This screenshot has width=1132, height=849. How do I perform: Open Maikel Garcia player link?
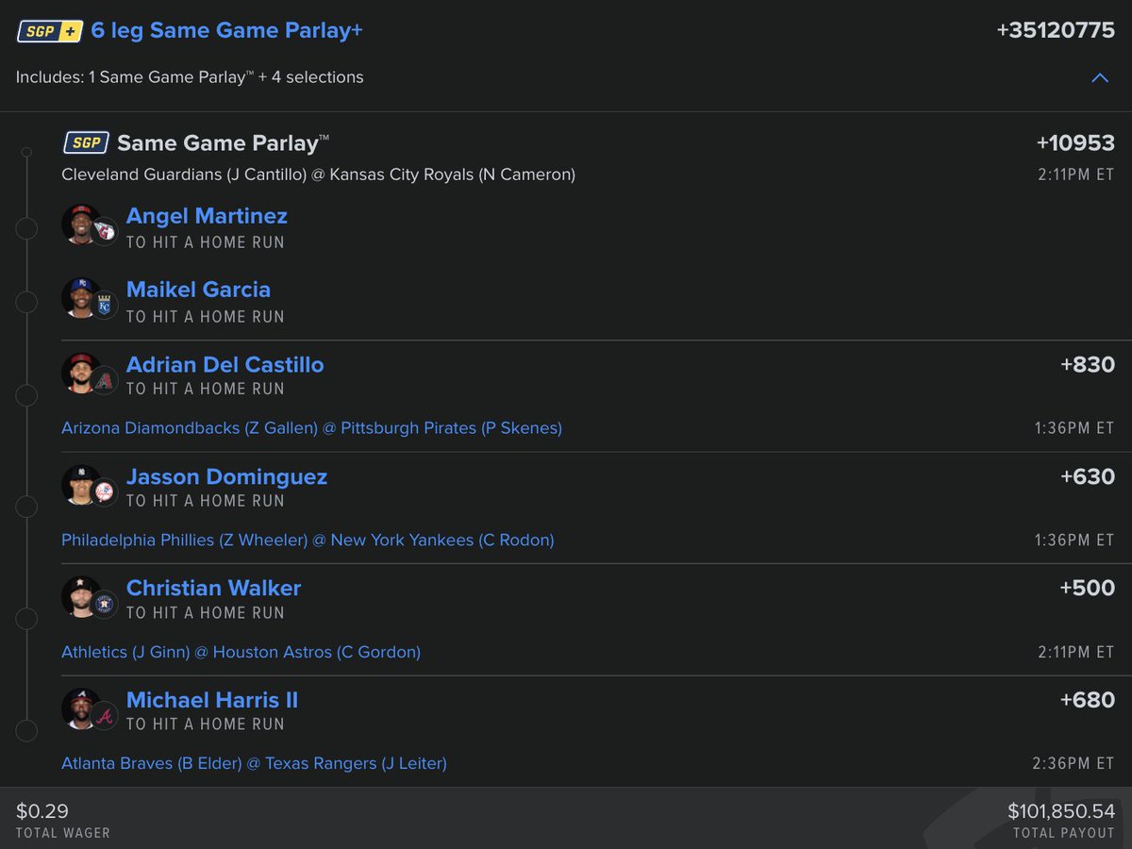click(x=198, y=290)
